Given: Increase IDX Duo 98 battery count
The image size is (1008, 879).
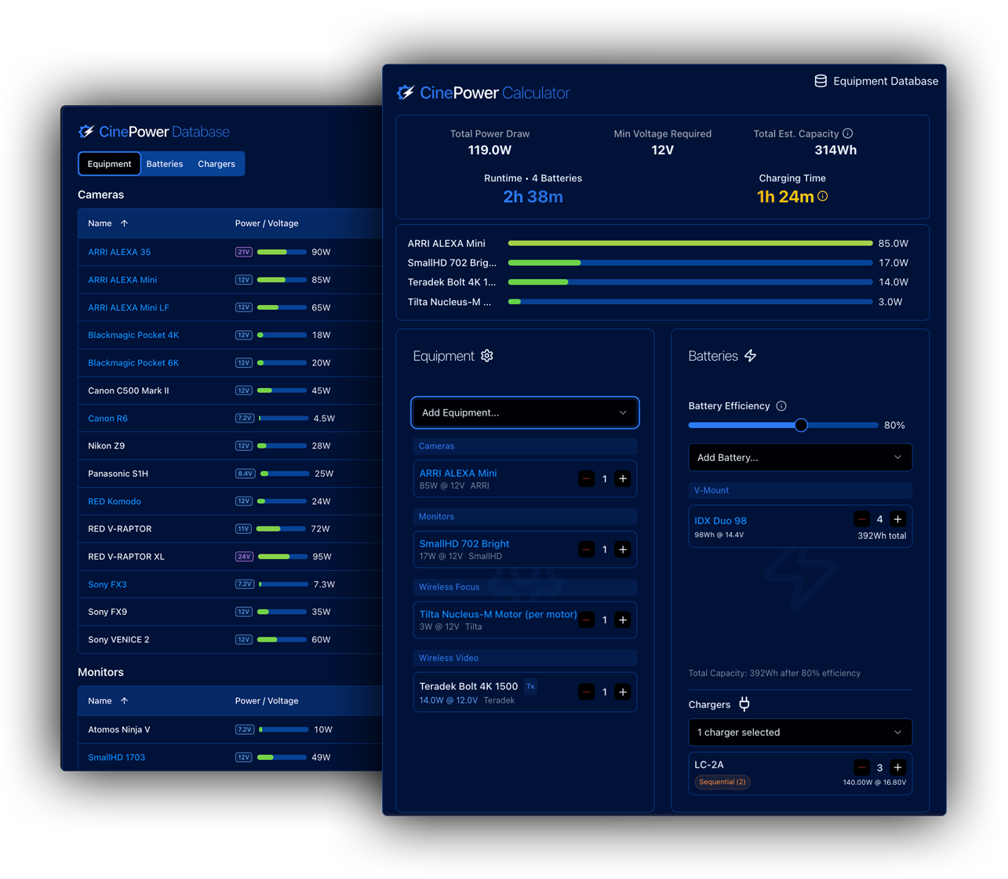Looking at the screenshot, I should coord(898,519).
